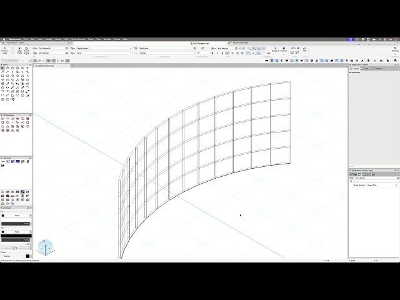This screenshot has height=300, width=400.
Task: Open the None class dropdown
Action: 104,53
